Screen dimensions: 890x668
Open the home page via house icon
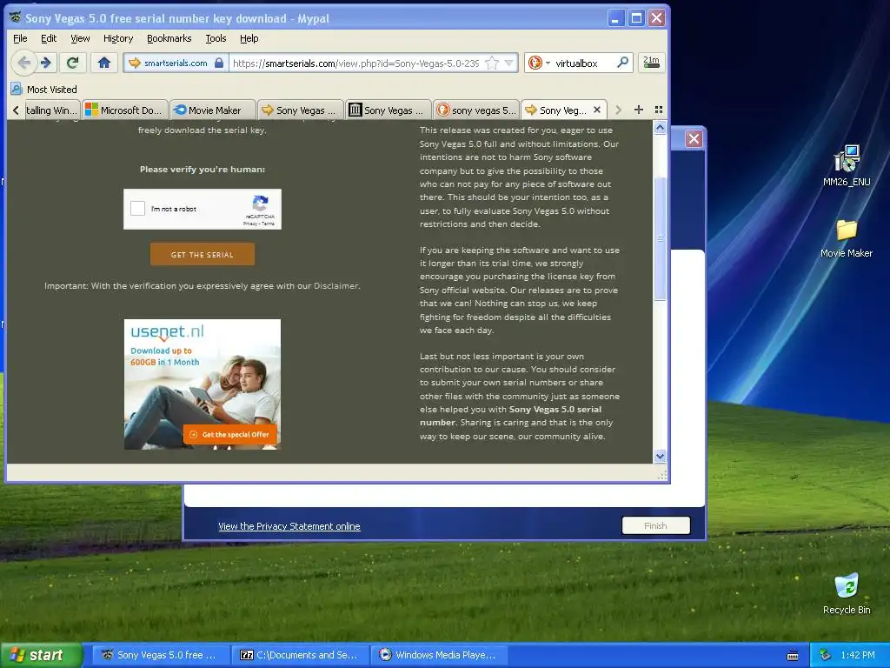(x=104, y=63)
